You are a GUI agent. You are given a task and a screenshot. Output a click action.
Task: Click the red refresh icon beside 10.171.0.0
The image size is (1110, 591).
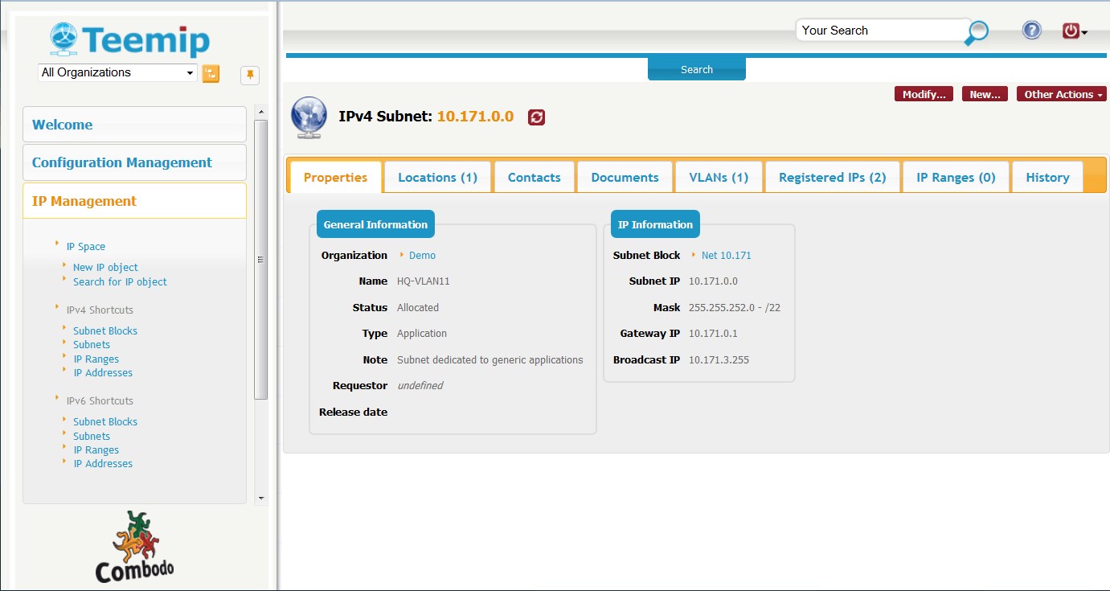(x=536, y=117)
